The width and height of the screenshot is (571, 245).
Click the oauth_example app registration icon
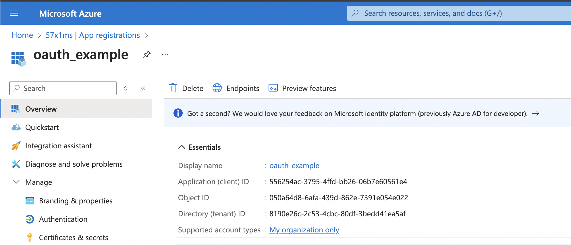click(18, 59)
